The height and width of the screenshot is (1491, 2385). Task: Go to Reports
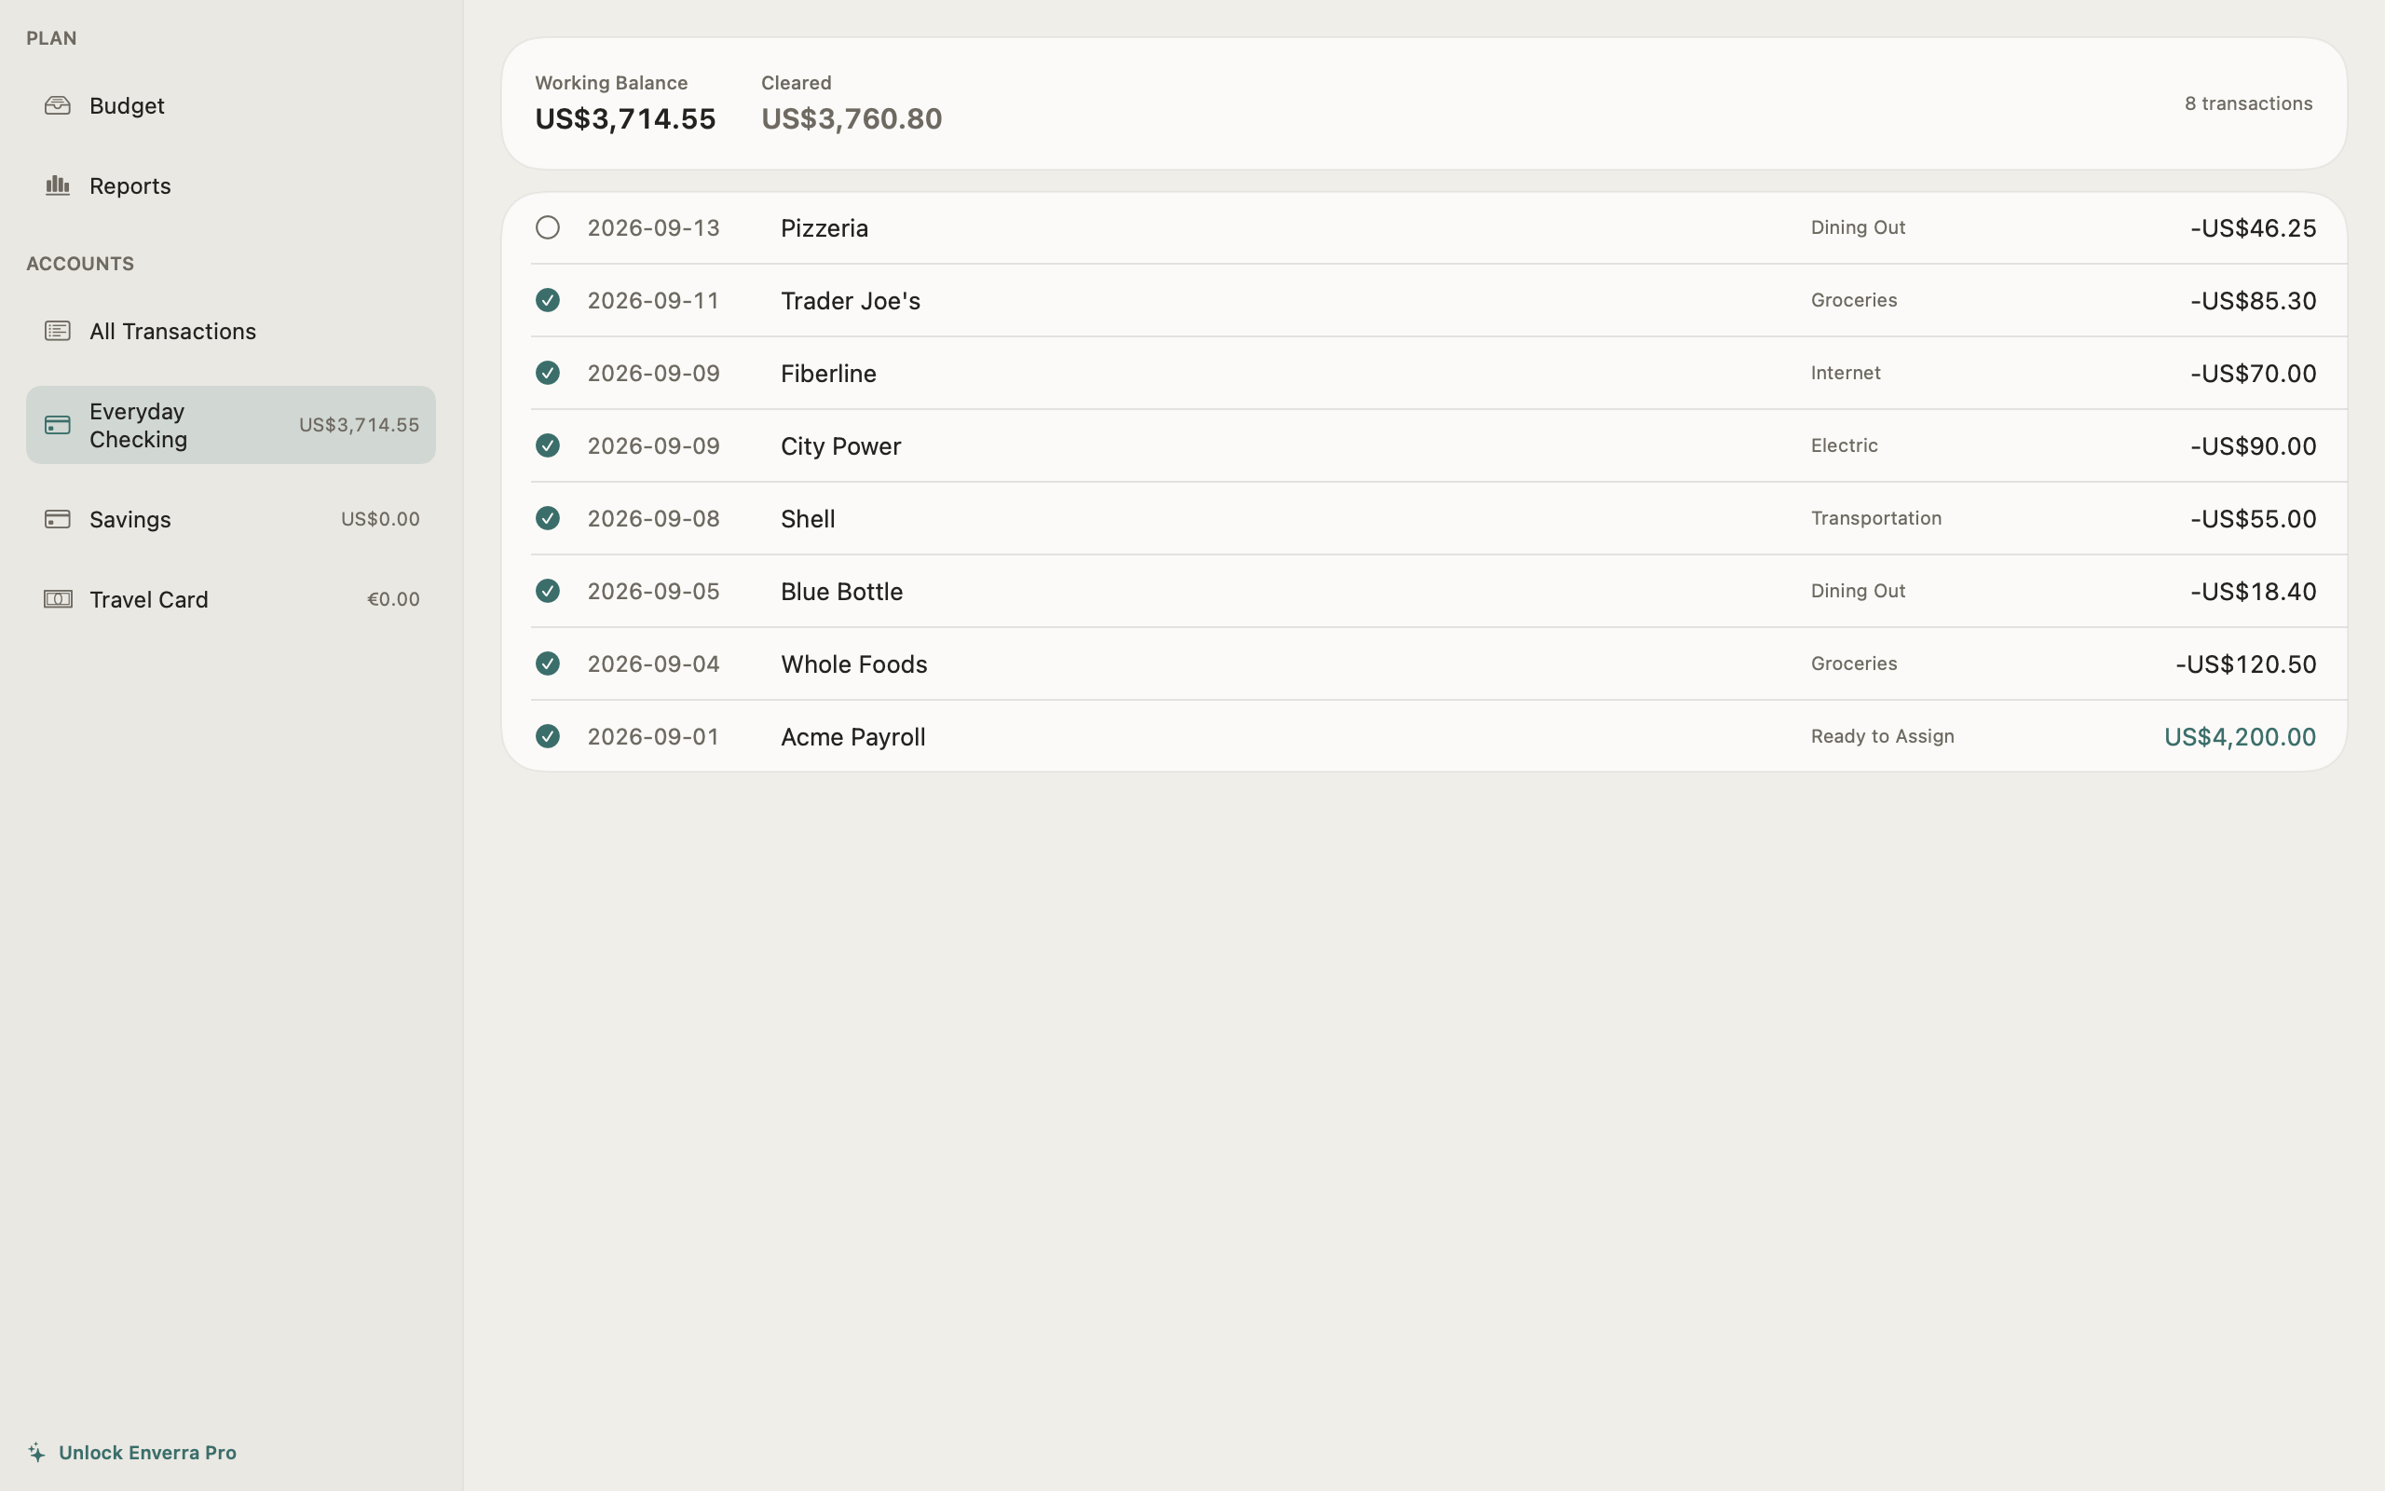(x=231, y=185)
